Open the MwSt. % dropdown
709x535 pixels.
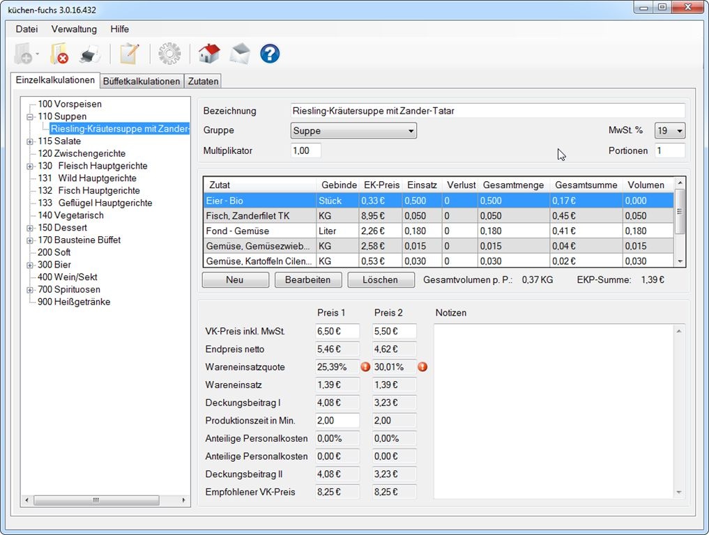(x=670, y=131)
